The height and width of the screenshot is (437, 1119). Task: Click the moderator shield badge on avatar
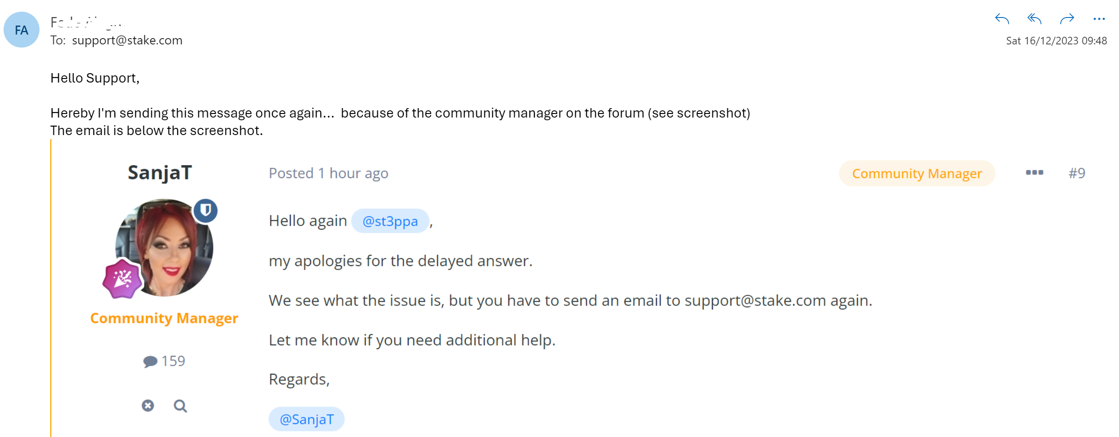[205, 210]
